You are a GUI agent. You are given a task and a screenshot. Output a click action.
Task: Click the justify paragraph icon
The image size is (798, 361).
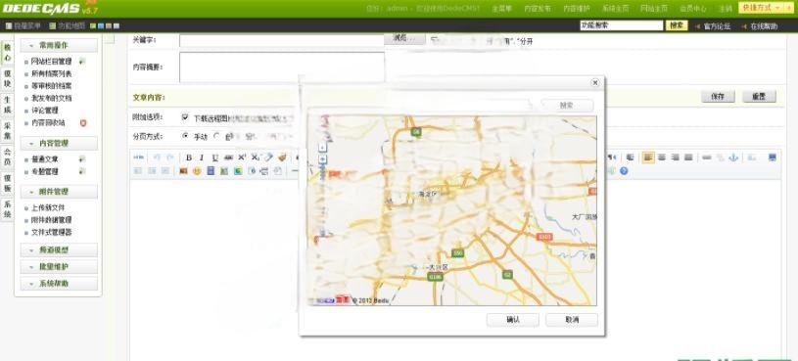[688, 158]
